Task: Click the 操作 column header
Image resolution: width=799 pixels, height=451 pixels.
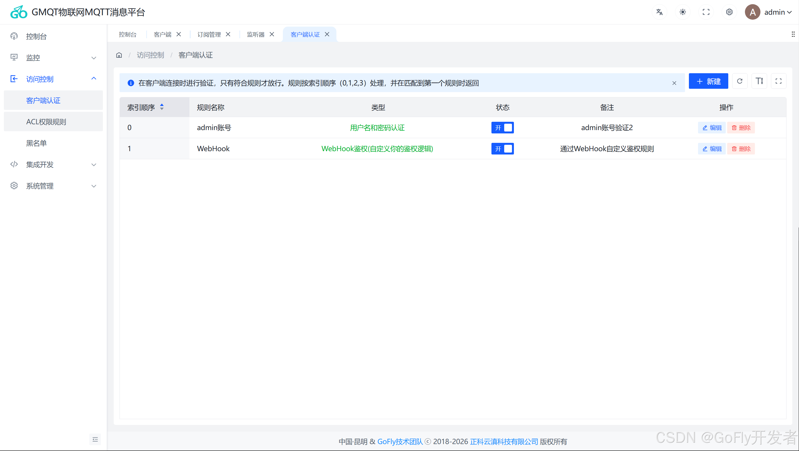Action: [726, 107]
